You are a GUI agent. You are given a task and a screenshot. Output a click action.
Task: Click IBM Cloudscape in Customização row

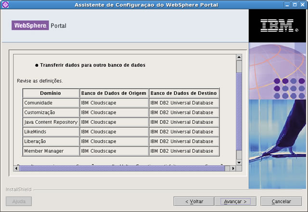pos(114,112)
